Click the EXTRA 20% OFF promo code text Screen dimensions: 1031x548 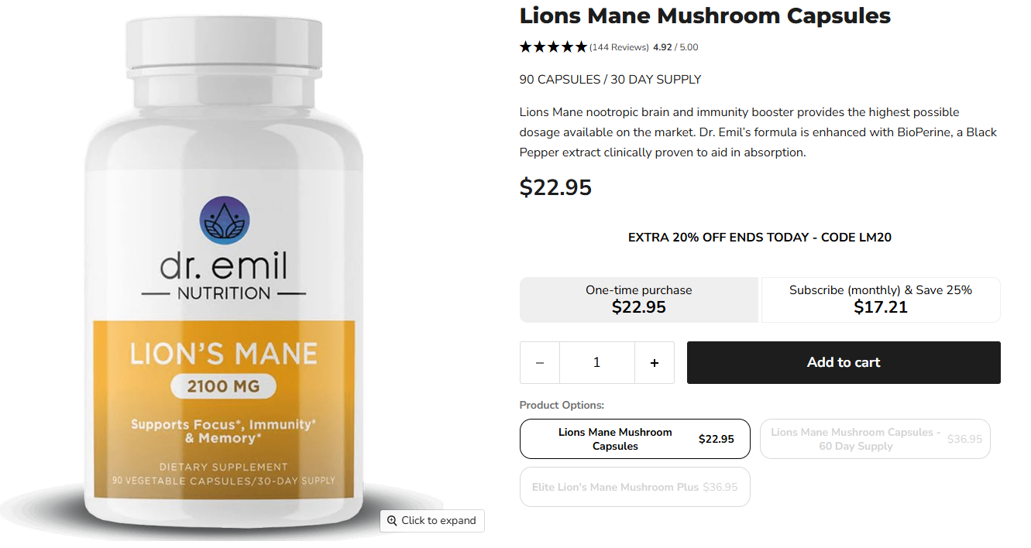point(760,238)
